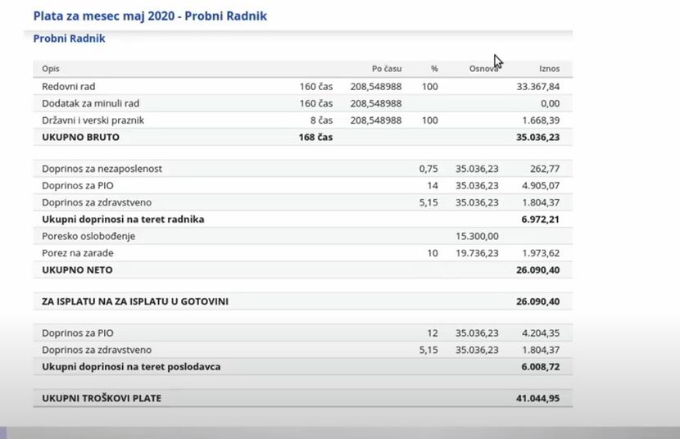Click the 'Opis' column header
This screenshot has height=439, width=680.
(x=51, y=69)
